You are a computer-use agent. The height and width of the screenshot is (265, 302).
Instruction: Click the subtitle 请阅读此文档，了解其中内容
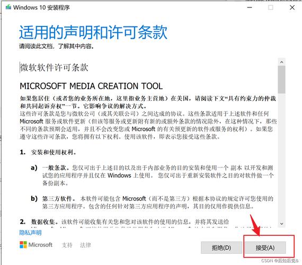coord(57,46)
